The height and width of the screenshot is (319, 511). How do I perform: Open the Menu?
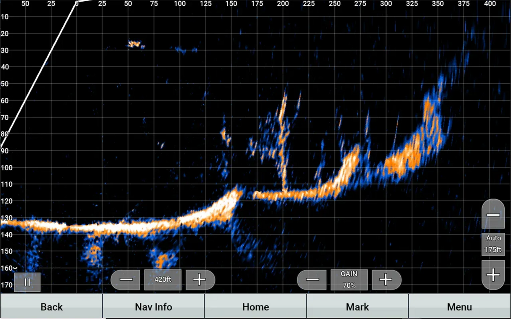click(x=459, y=307)
